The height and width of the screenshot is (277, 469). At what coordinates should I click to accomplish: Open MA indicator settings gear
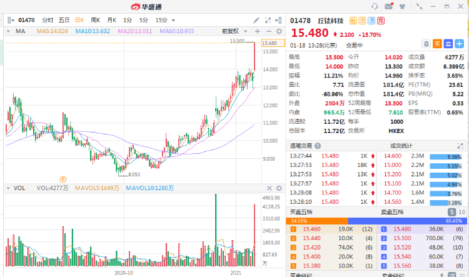(279, 31)
